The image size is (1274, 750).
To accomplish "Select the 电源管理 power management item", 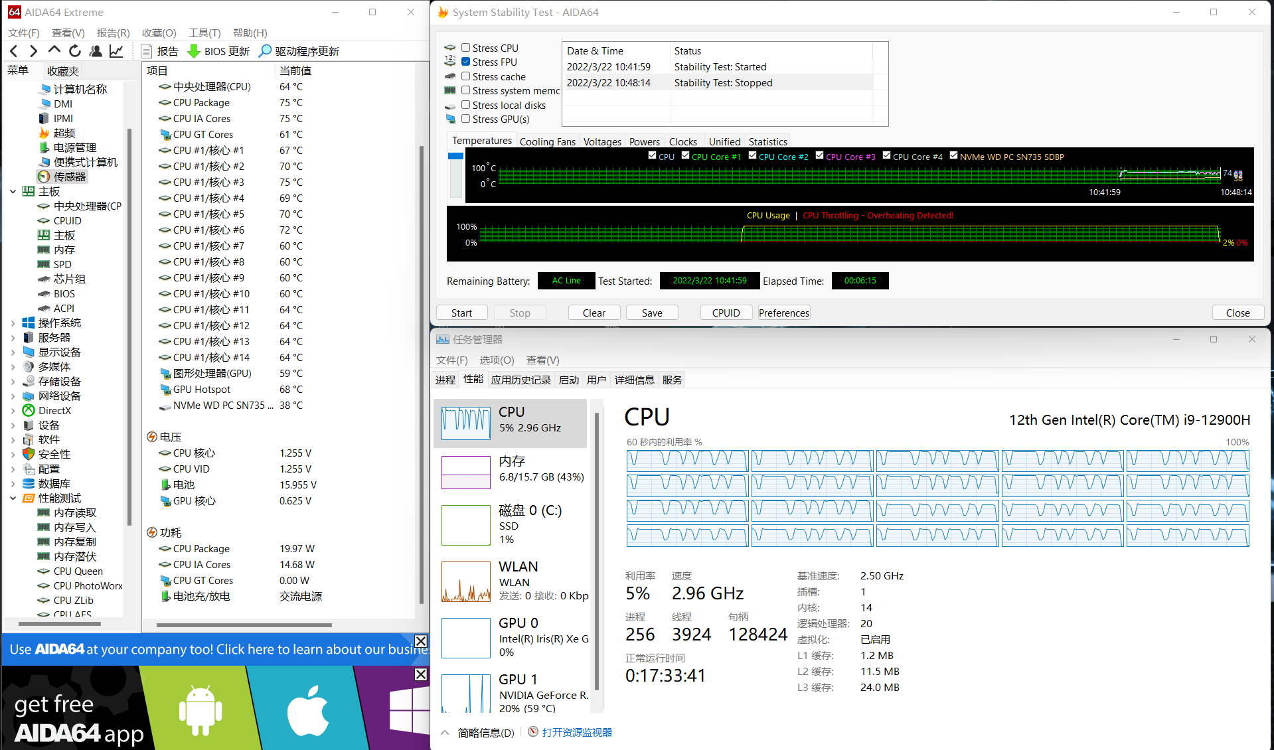I will (68, 147).
